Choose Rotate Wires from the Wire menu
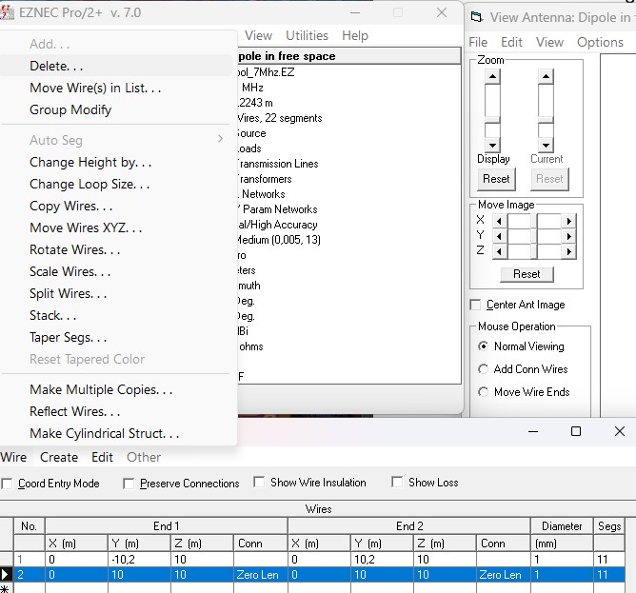 click(74, 249)
